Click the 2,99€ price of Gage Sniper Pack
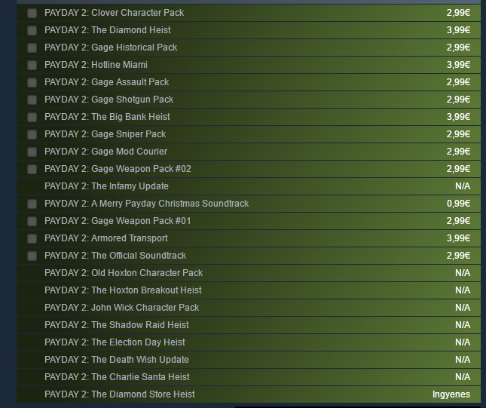This screenshot has width=486, height=408. [458, 134]
